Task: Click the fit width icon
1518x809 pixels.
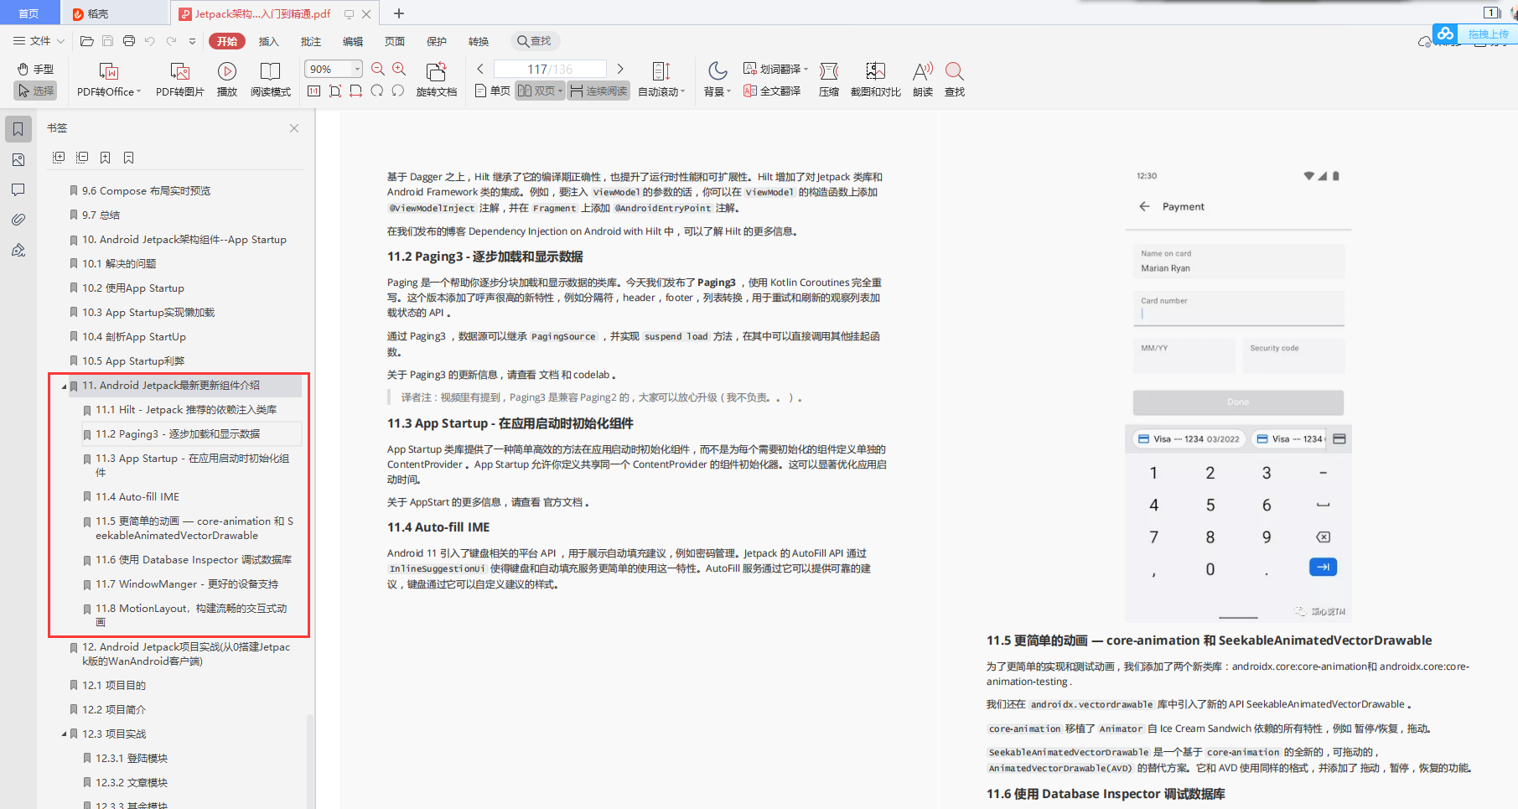Action: point(355,91)
